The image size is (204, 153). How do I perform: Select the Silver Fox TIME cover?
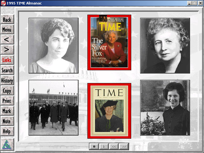(x=109, y=42)
